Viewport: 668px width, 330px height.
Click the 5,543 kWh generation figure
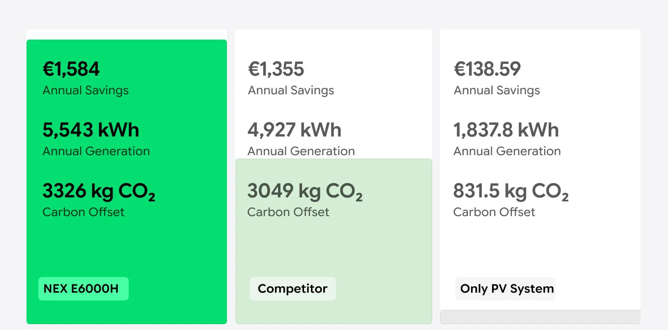[x=91, y=130]
